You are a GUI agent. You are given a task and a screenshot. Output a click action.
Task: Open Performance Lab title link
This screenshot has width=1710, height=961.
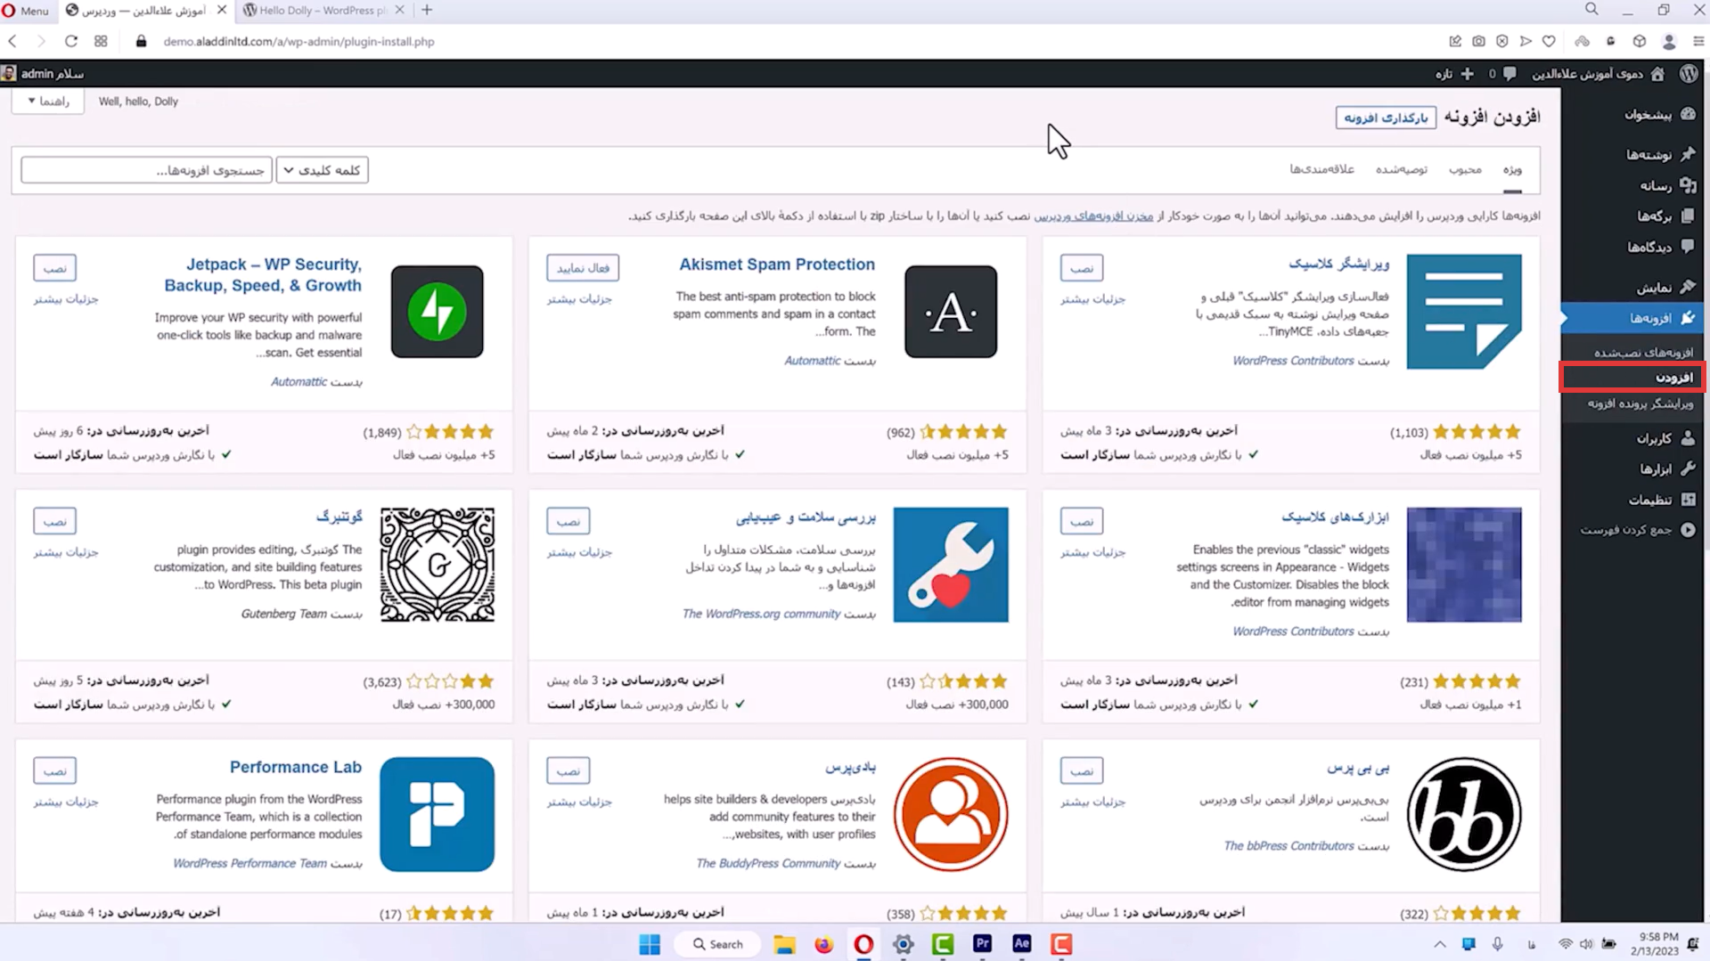(x=296, y=767)
